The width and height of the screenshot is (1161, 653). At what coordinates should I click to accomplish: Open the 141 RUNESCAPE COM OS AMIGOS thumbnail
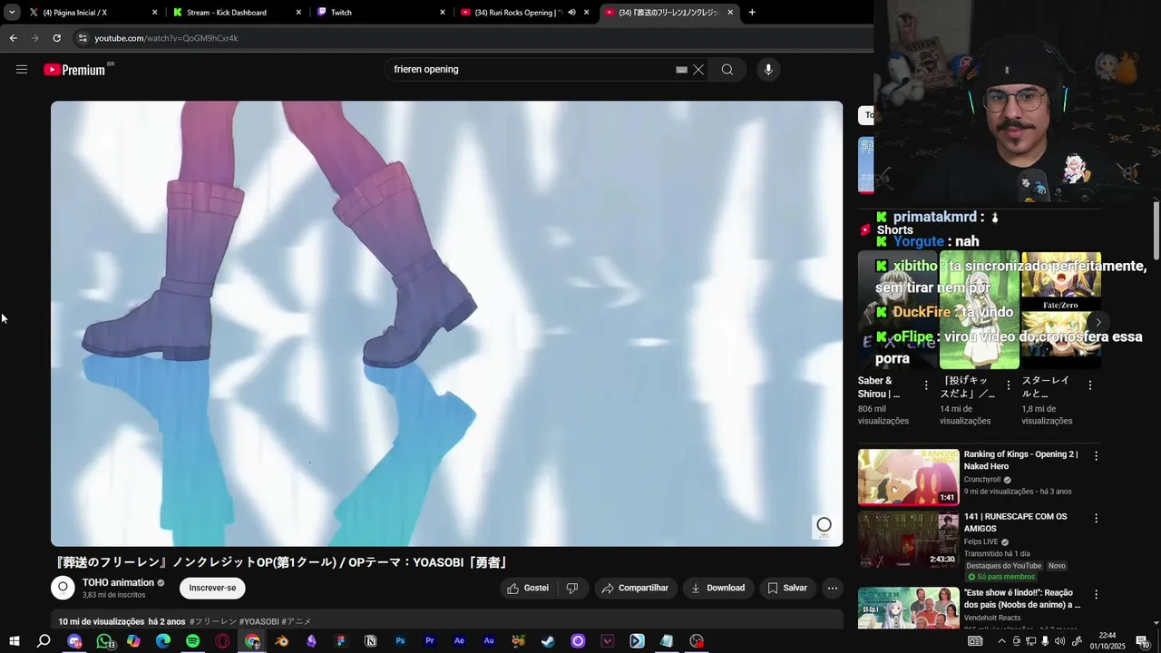coord(908,540)
